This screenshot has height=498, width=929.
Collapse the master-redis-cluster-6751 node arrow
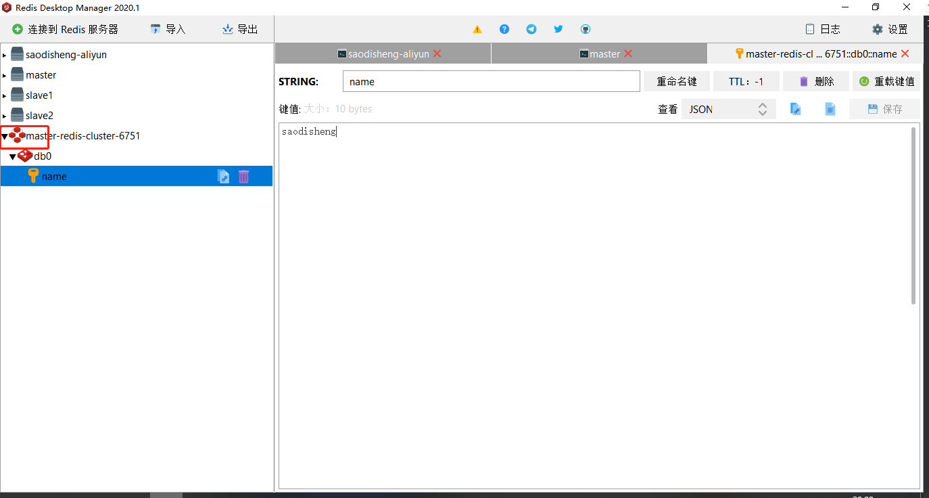pos(5,136)
